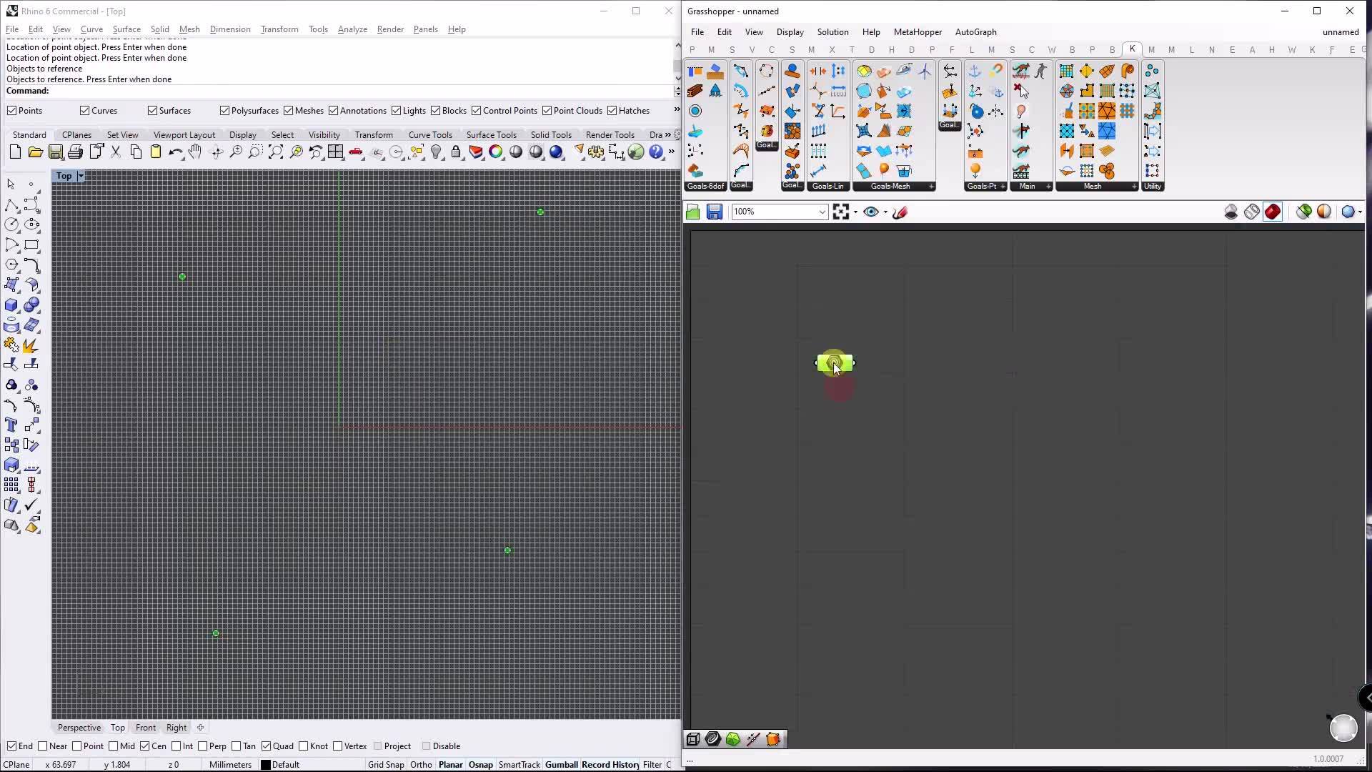Image resolution: width=1372 pixels, height=772 pixels.
Task: Open the Analyze menu in Rhino
Action: (x=352, y=29)
